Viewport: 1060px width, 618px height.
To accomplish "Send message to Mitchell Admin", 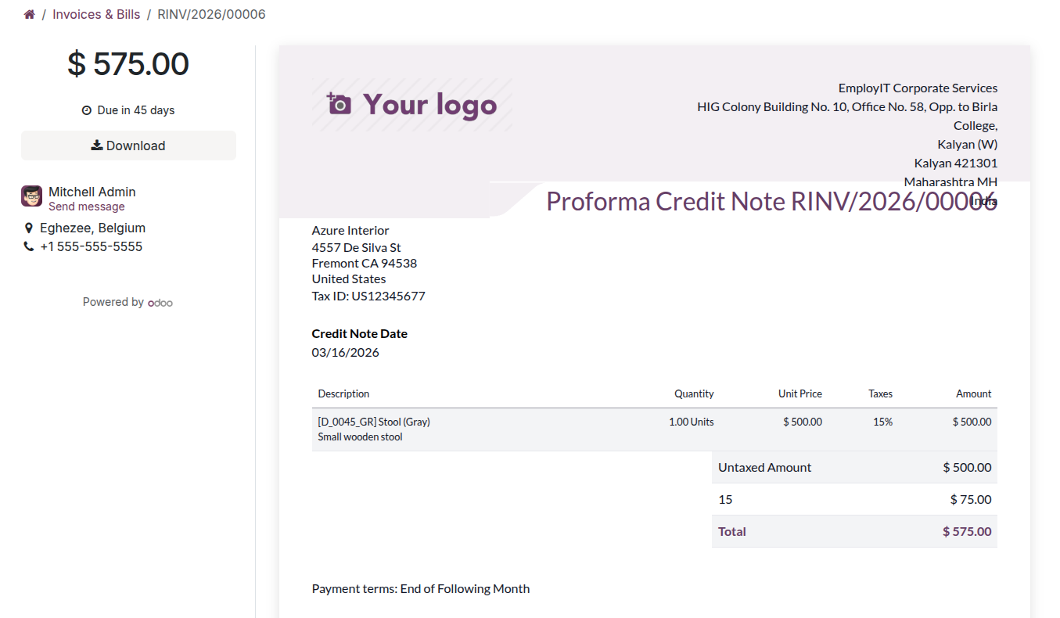I will click(87, 207).
